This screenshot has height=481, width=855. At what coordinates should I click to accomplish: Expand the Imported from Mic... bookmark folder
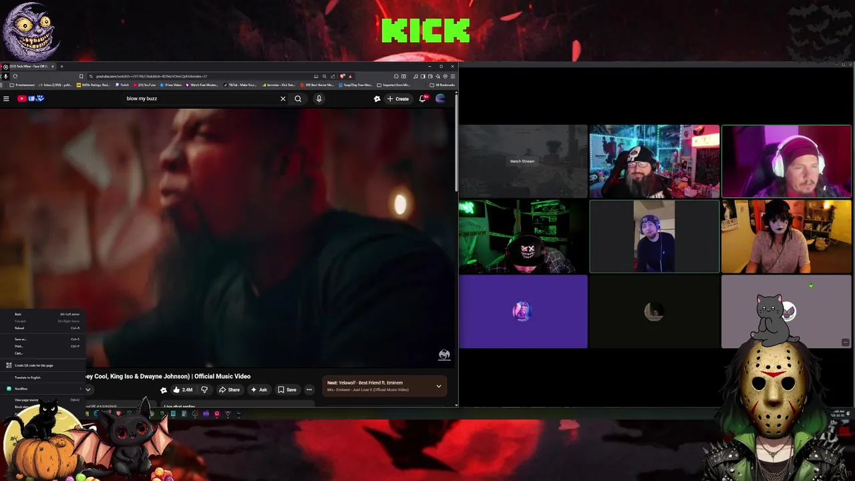coord(393,85)
